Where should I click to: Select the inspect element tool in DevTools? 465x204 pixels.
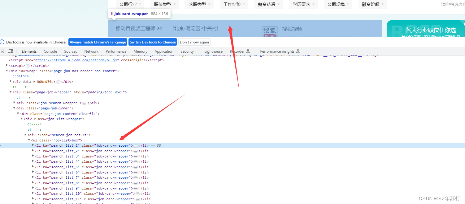point(2,51)
